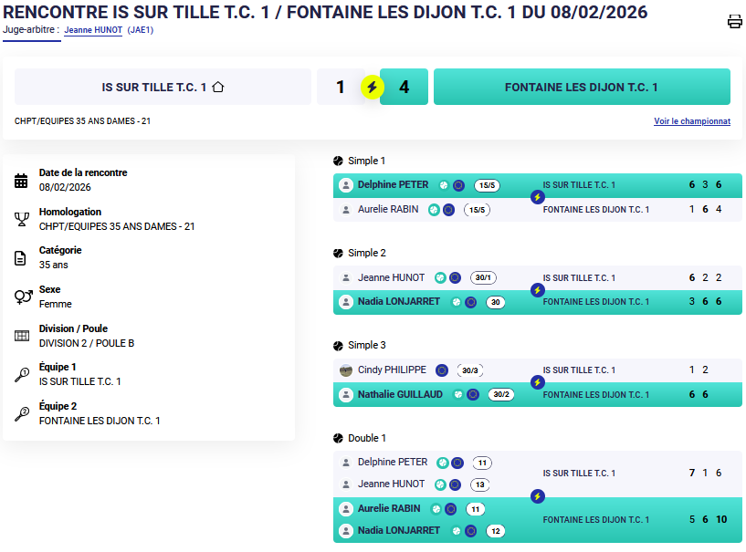Screen dimensions: 746x552
Task: Click the print icon in the header
Action: coord(734,22)
